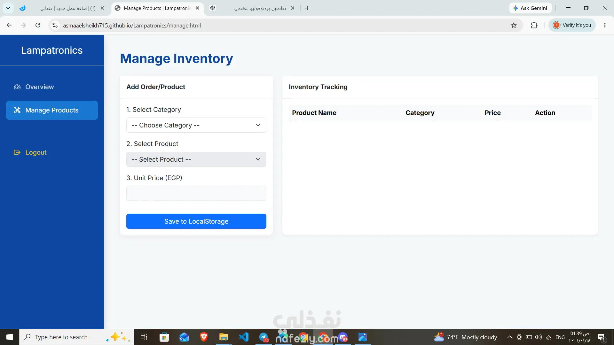Click the Logout arrow icon
Screen dimensions: 614x345
point(17,152)
